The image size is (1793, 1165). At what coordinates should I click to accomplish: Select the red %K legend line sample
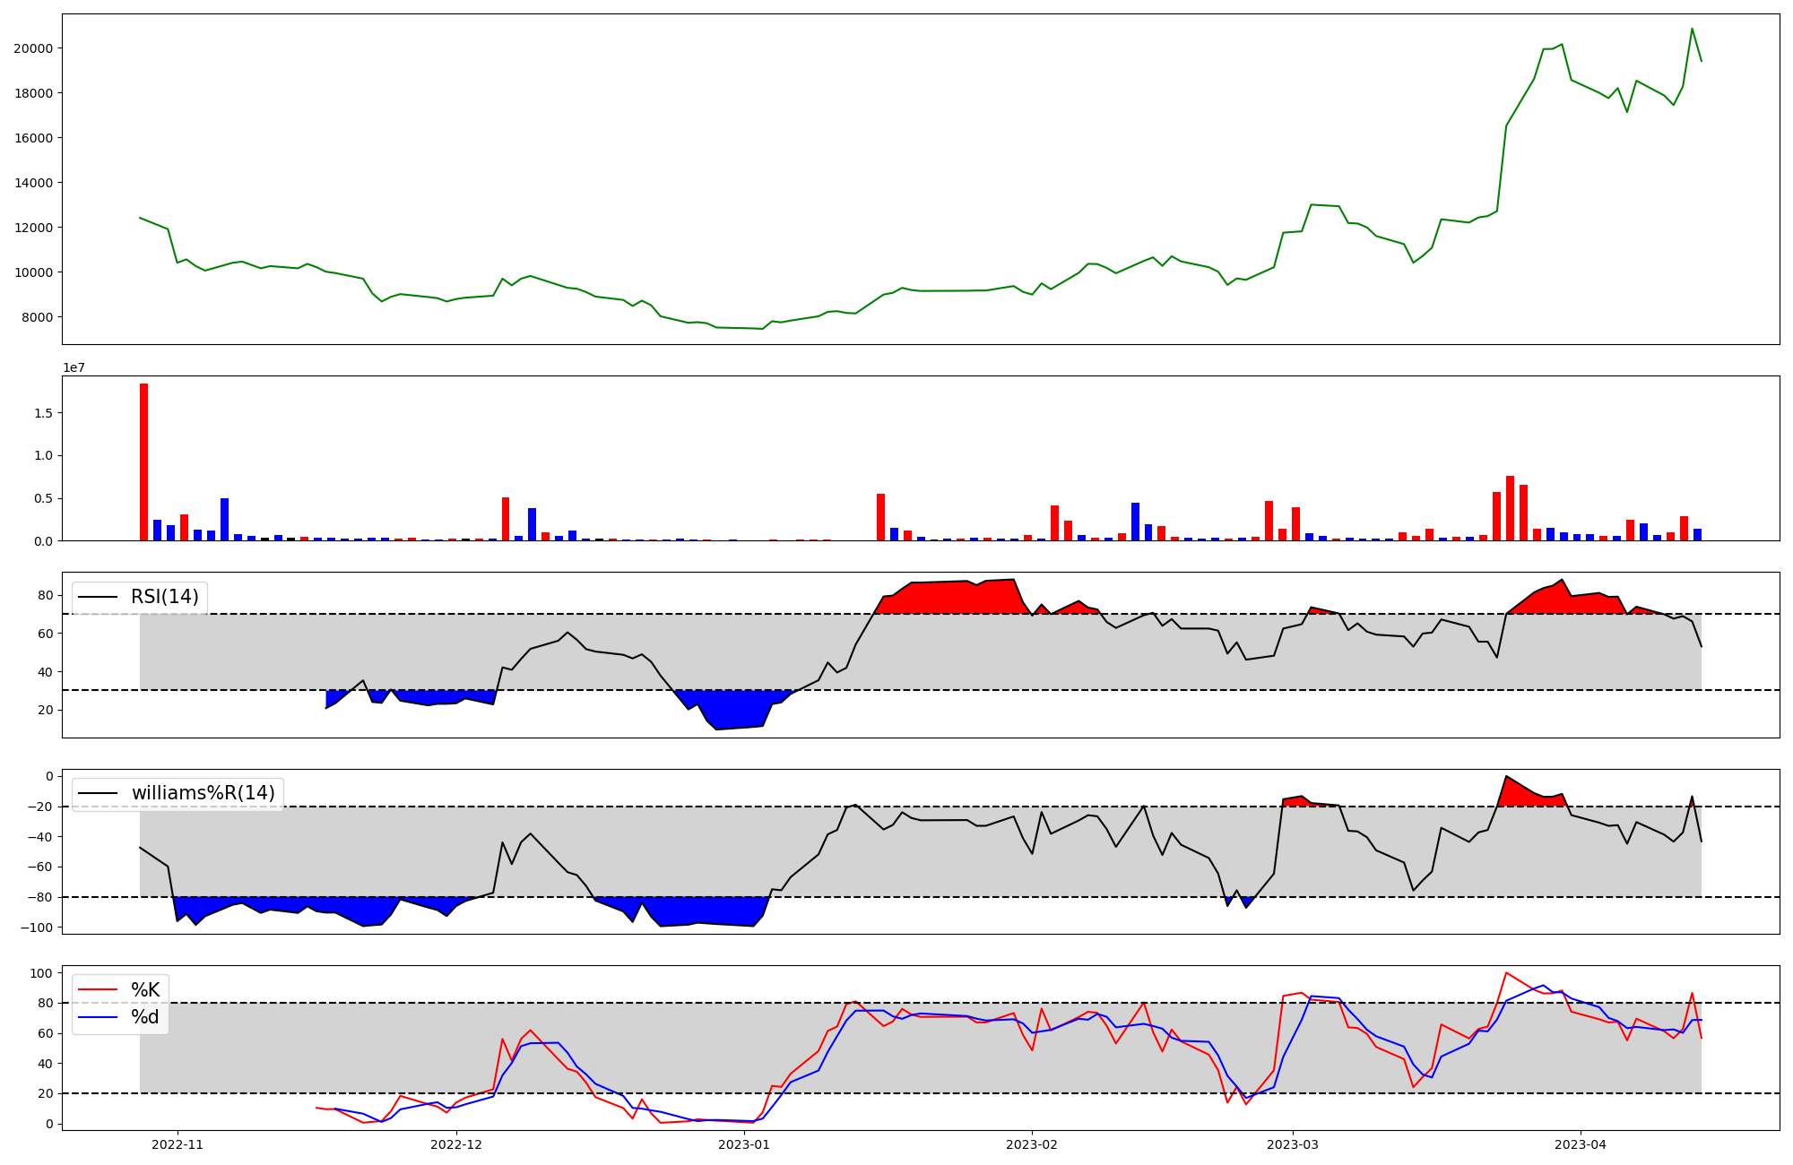coord(98,990)
